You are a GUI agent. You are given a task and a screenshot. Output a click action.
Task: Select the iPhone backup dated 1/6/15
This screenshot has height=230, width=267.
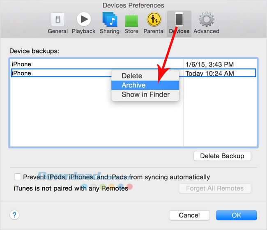133,64
